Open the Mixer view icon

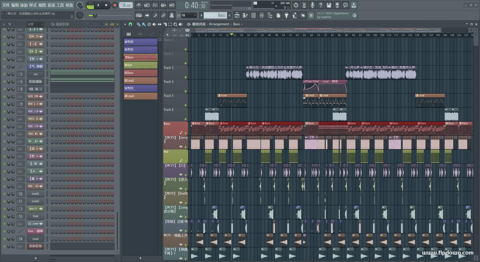click(x=262, y=15)
